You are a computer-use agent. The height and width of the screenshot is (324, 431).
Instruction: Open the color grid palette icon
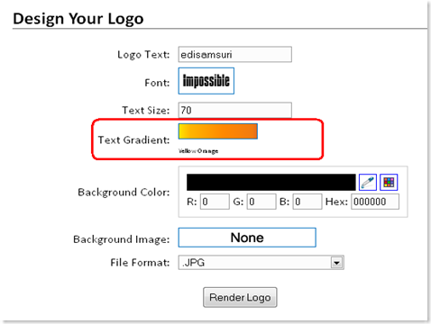(x=389, y=182)
